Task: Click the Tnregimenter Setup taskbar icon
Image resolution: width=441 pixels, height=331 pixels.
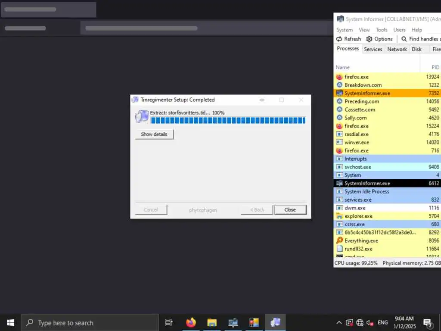Action: coord(275,322)
